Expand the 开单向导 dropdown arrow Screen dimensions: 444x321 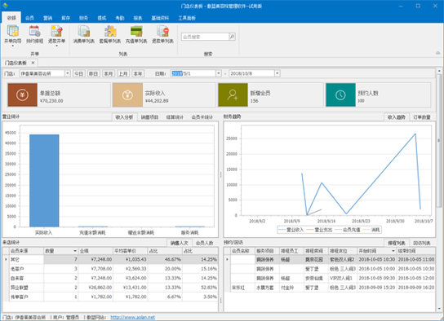(x=13, y=46)
